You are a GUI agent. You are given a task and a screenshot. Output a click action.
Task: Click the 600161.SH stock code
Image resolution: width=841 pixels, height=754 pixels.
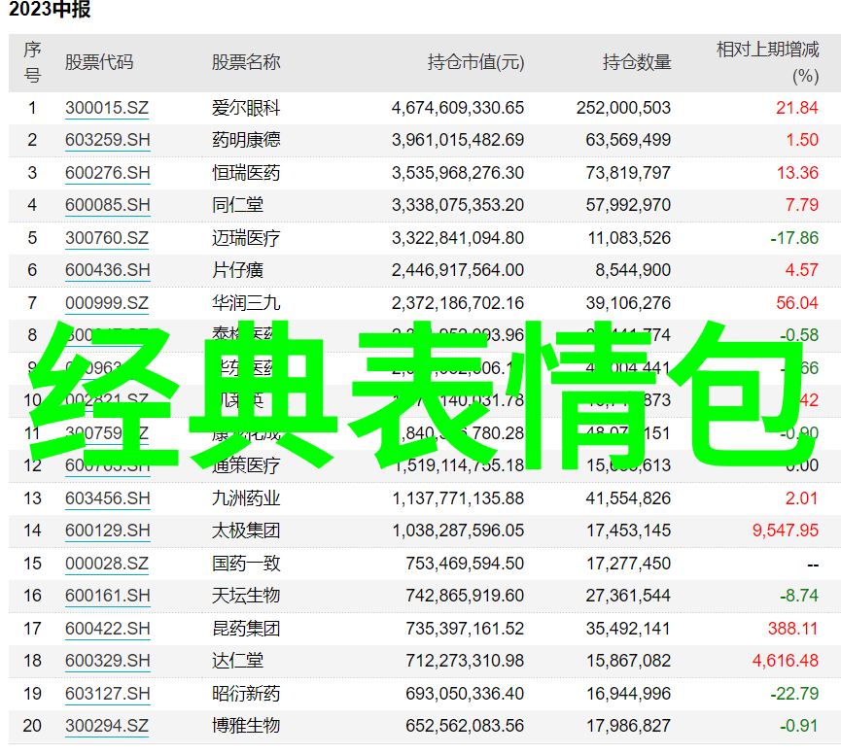point(107,596)
